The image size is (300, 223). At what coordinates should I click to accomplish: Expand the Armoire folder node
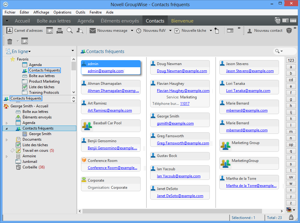point(7,156)
